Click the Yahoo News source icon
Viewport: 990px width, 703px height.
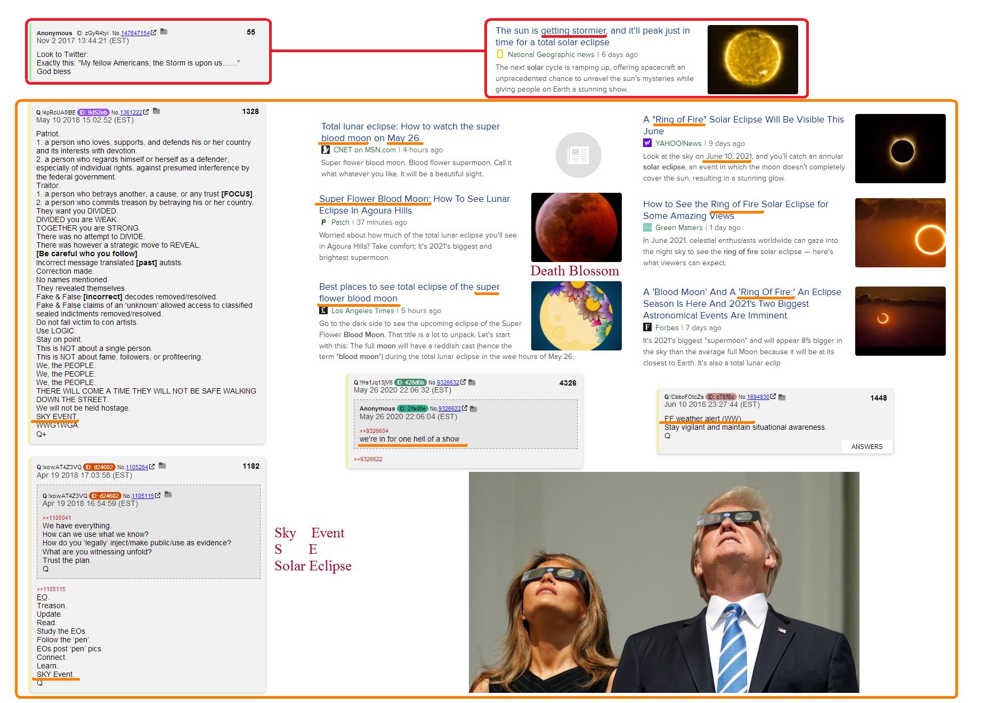coord(647,143)
